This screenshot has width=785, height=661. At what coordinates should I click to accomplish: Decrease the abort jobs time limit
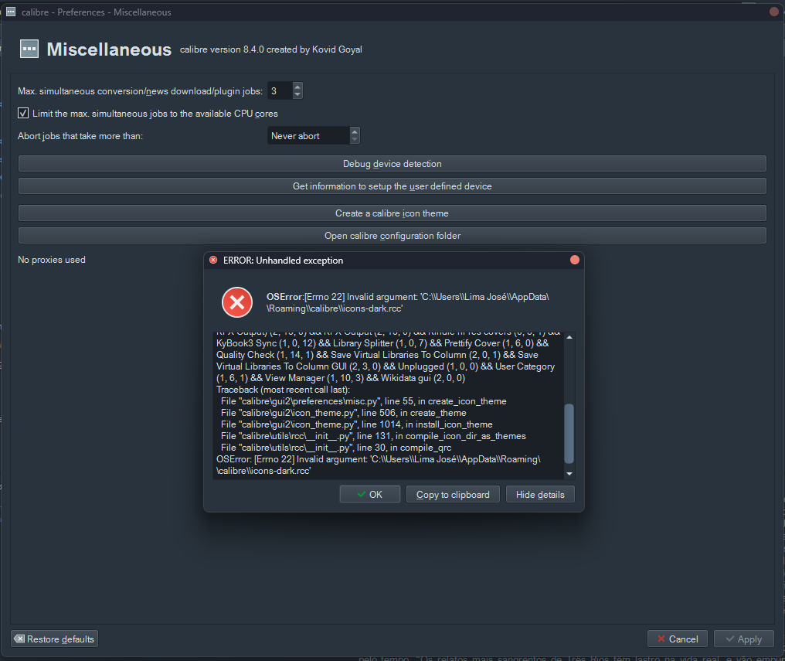[355, 139]
